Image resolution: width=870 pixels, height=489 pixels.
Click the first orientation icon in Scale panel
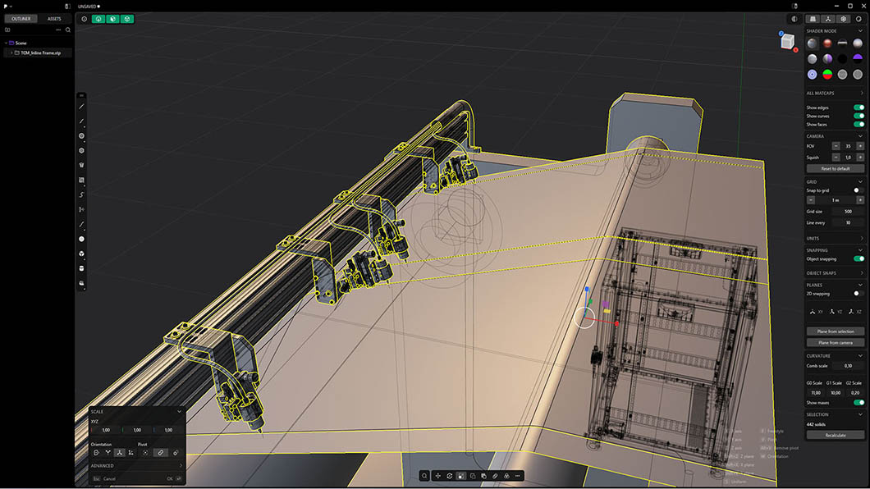coord(96,453)
